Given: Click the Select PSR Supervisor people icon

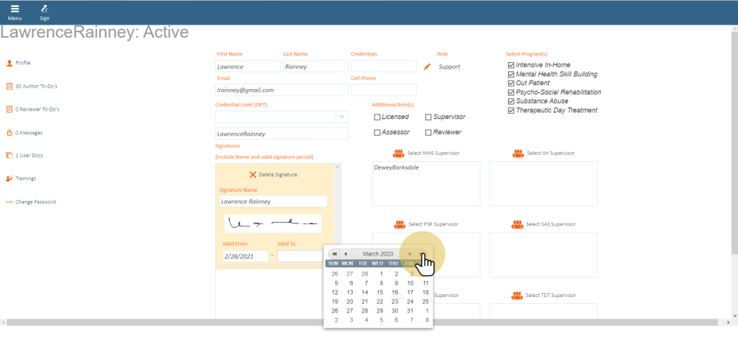Looking at the screenshot, I should point(400,224).
